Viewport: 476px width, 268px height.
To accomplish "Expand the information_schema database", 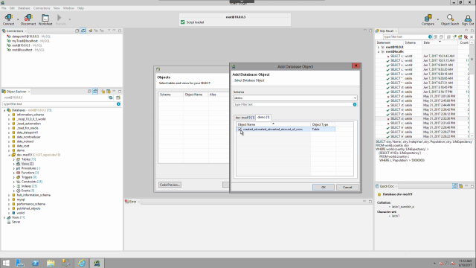I will pyautogui.click(x=9, y=115).
